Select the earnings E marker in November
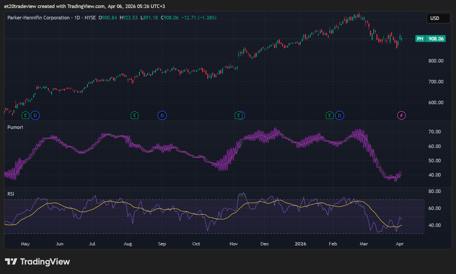This screenshot has height=274, width=456. click(x=238, y=115)
